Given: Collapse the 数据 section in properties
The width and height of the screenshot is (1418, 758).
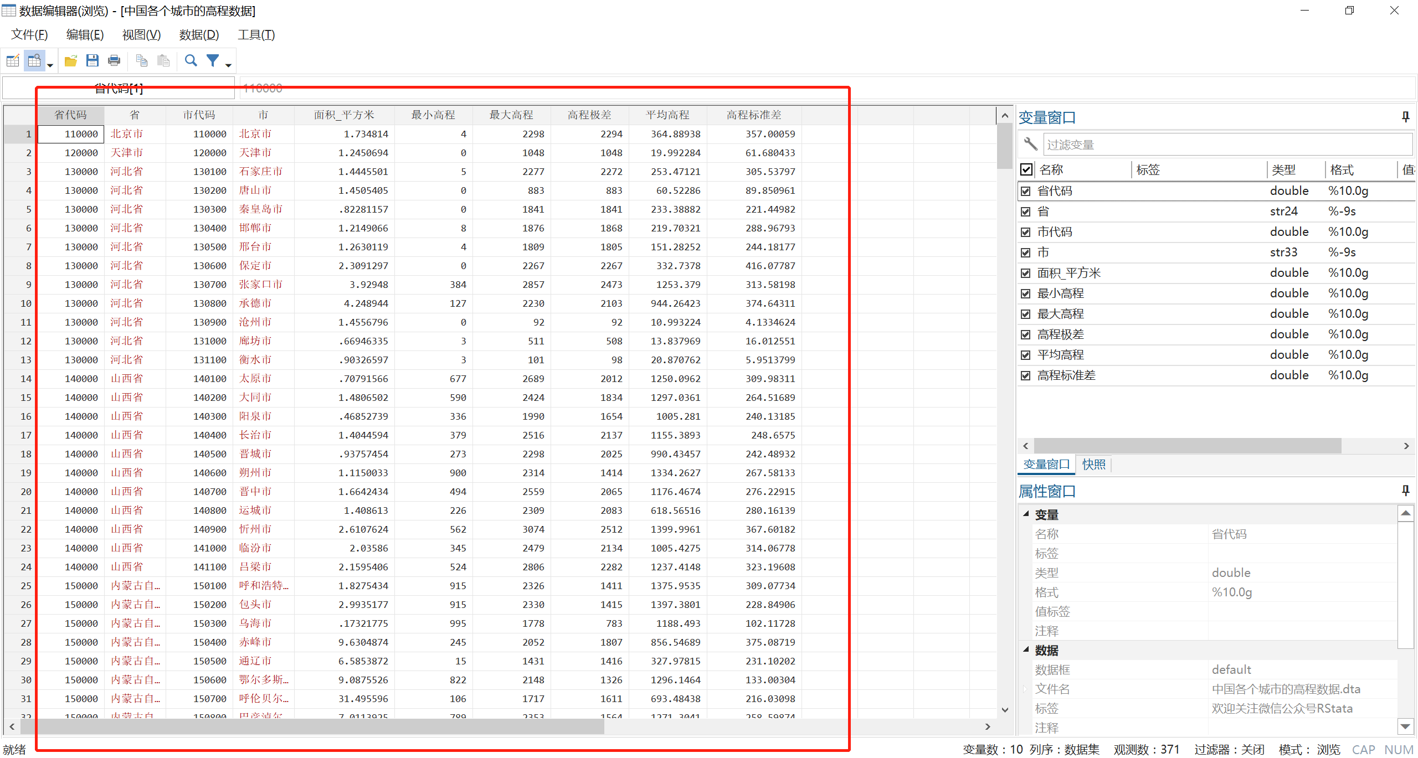Looking at the screenshot, I should (x=1026, y=649).
